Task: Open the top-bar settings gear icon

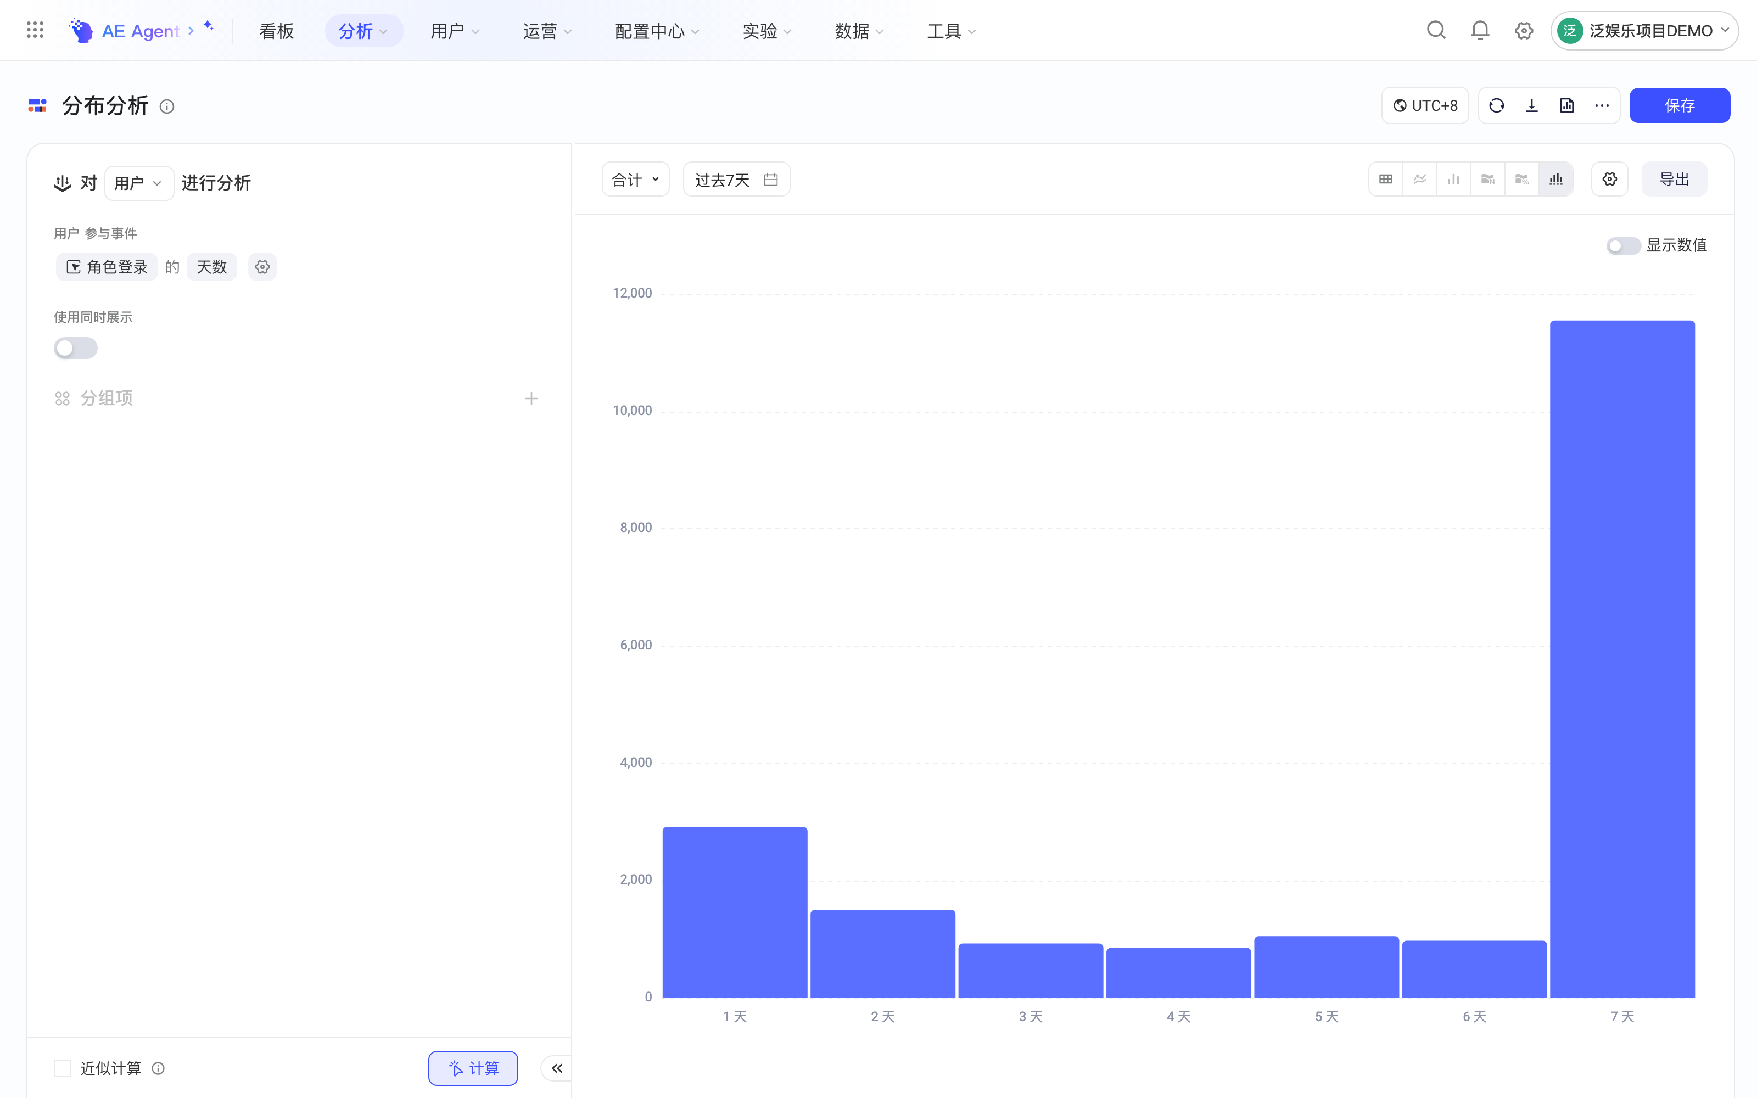Action: [1524, 31]
